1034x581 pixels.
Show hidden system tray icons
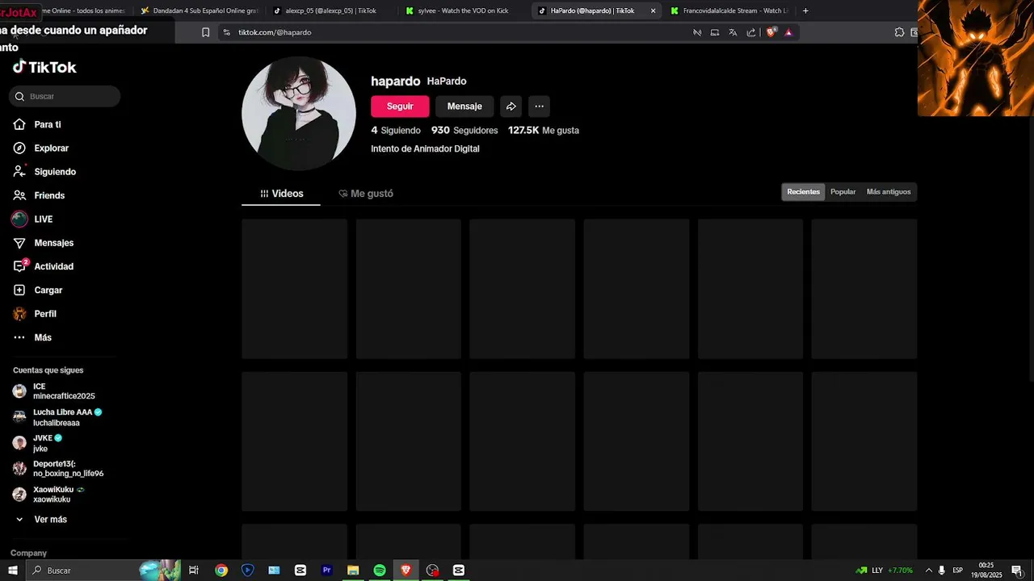coord(928,571)
